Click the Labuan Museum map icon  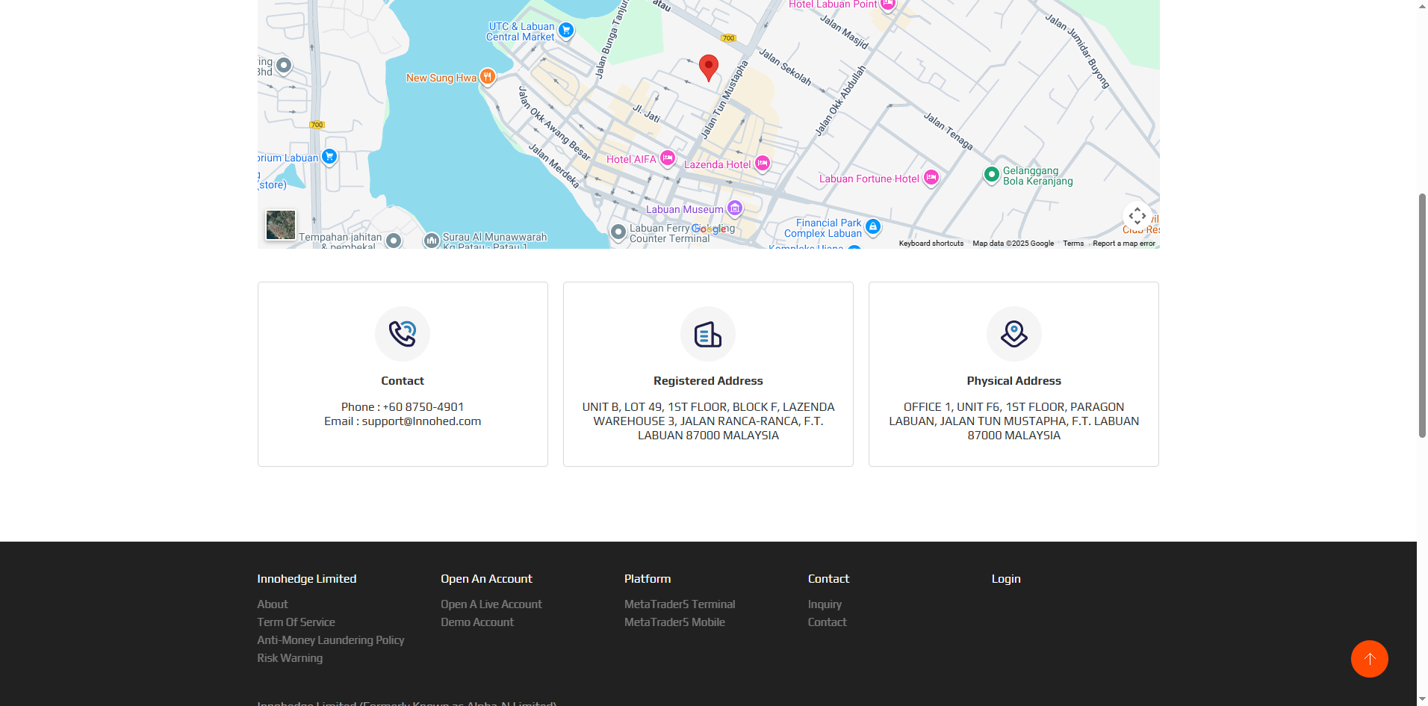(735, 208)
